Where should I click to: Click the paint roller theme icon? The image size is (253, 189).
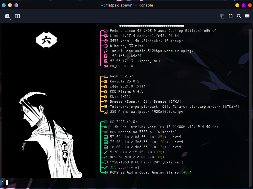[106, 101]
